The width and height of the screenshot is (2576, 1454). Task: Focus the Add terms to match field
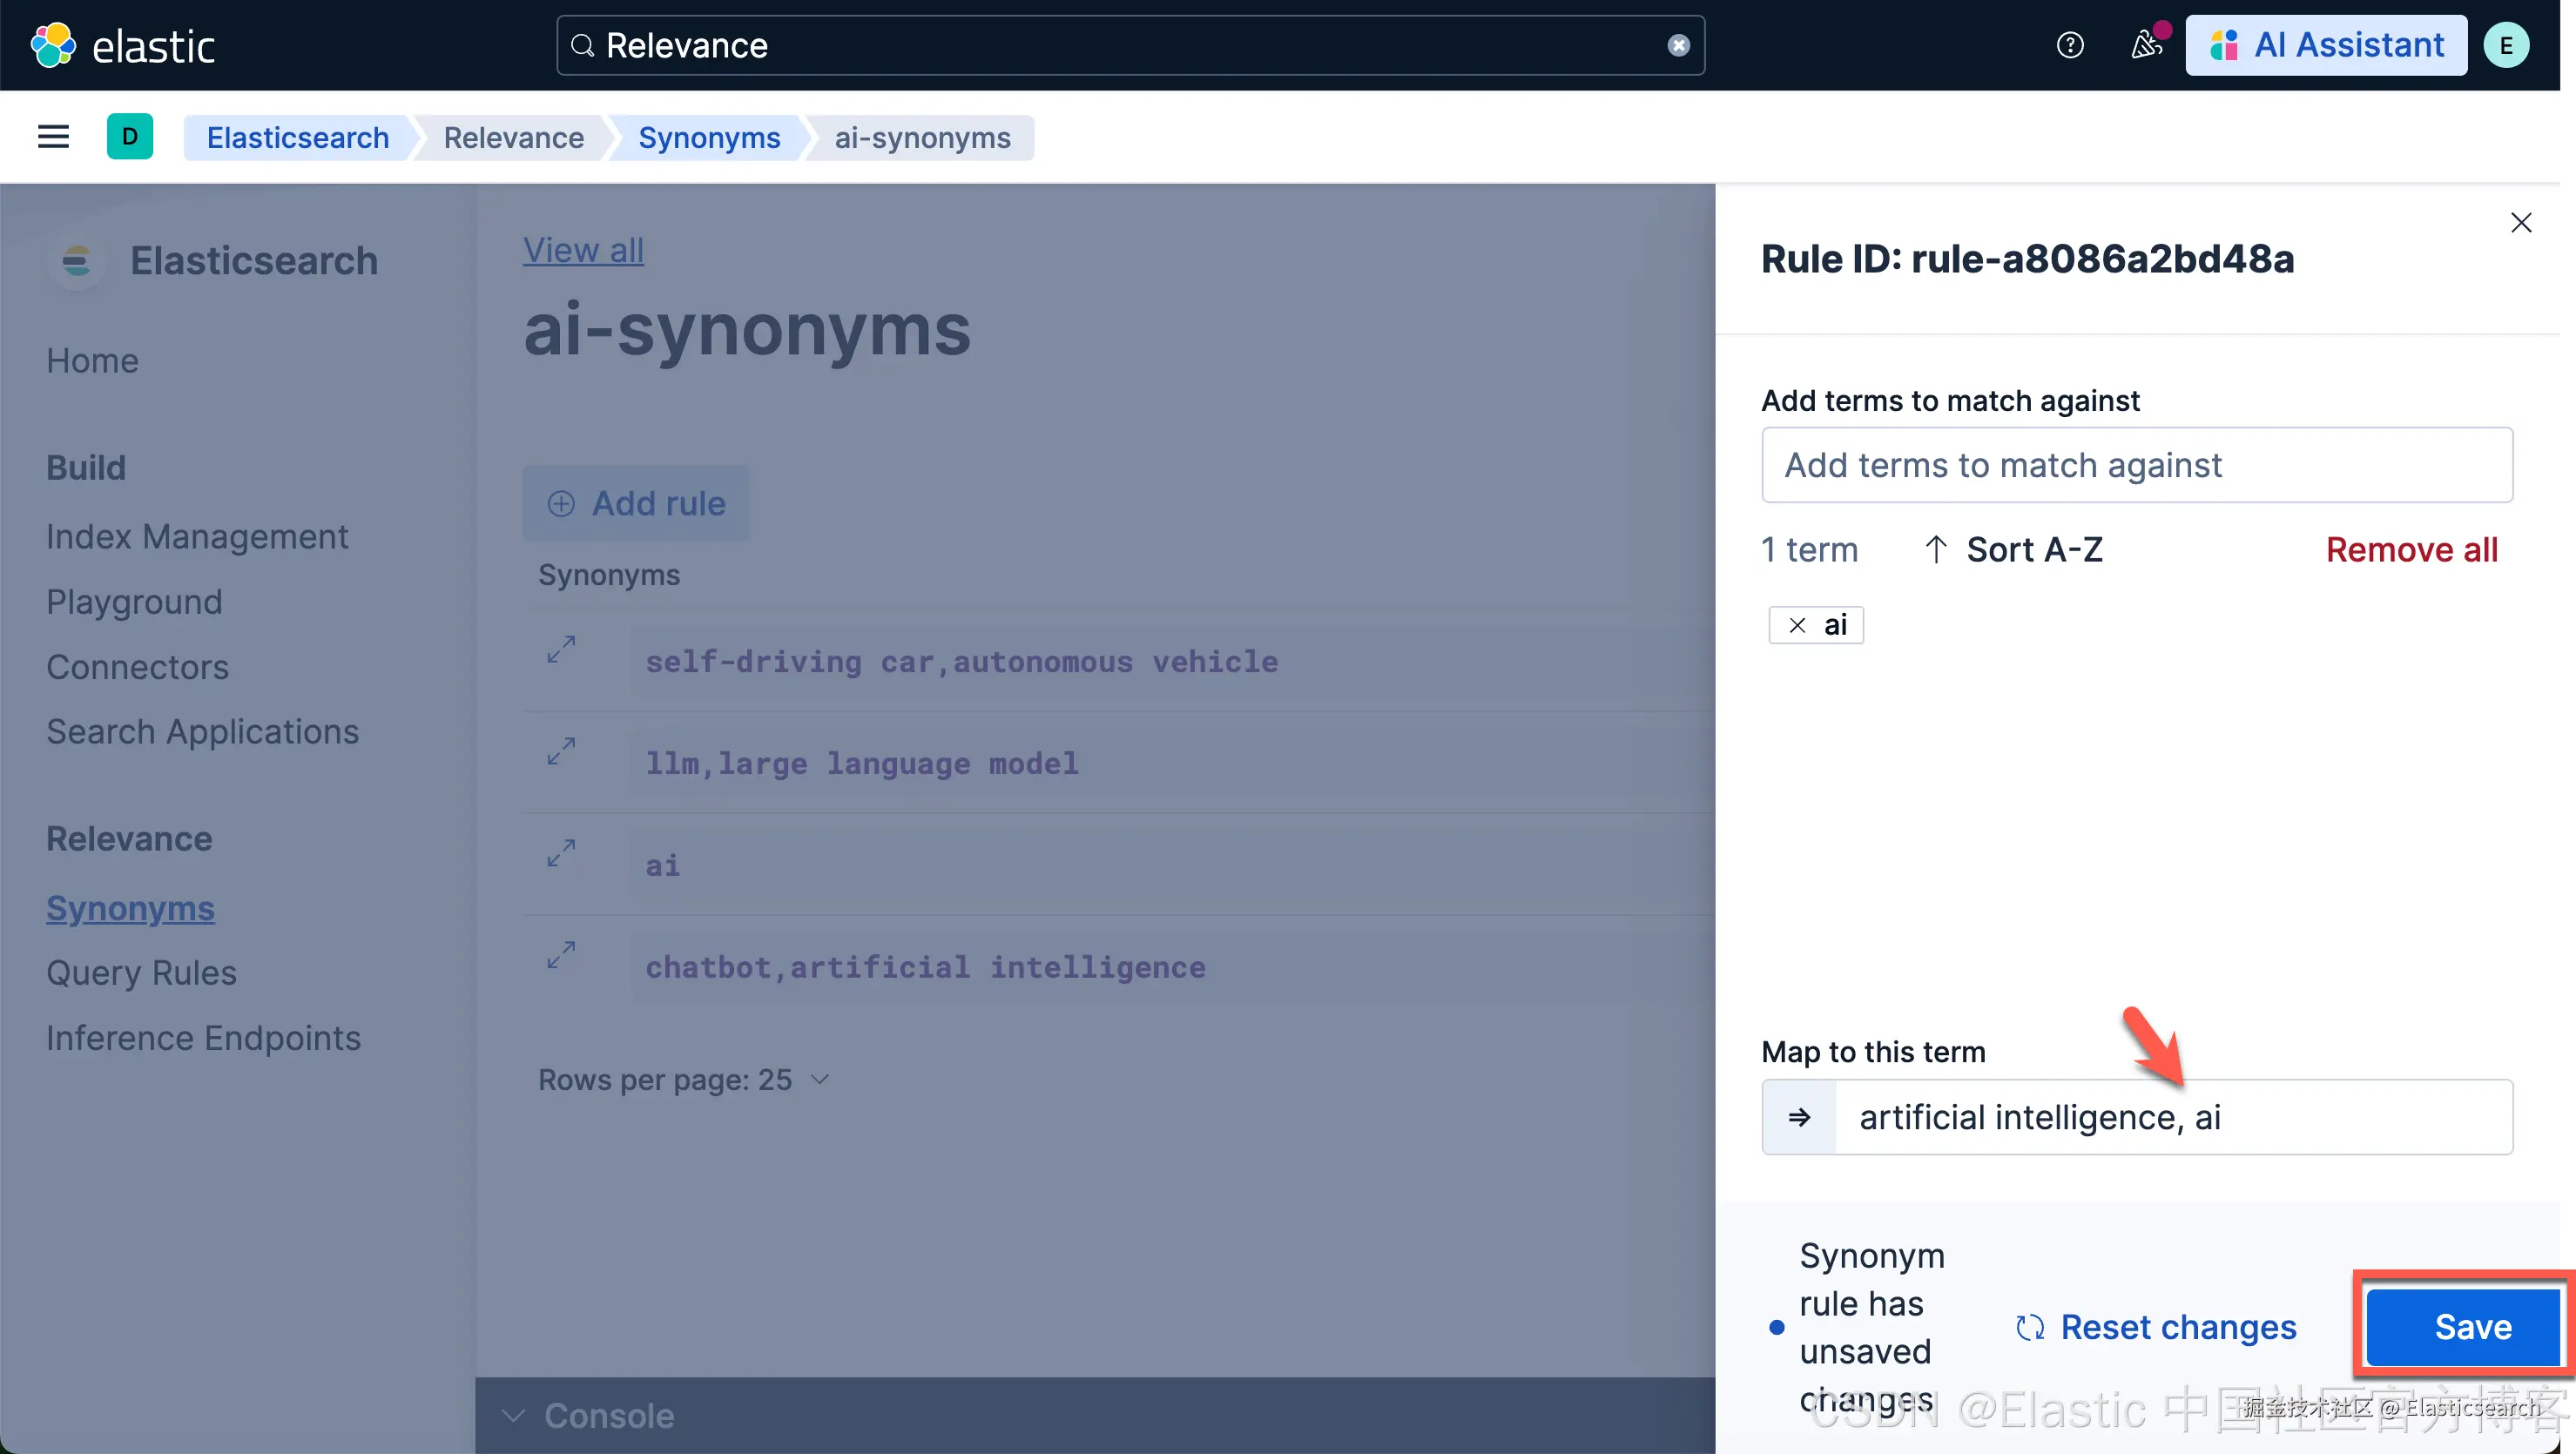2136,466
